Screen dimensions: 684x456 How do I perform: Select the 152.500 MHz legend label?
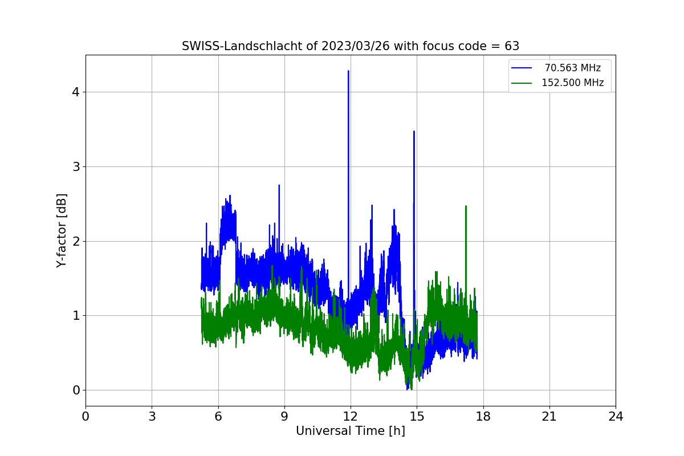tap(573, 83)
